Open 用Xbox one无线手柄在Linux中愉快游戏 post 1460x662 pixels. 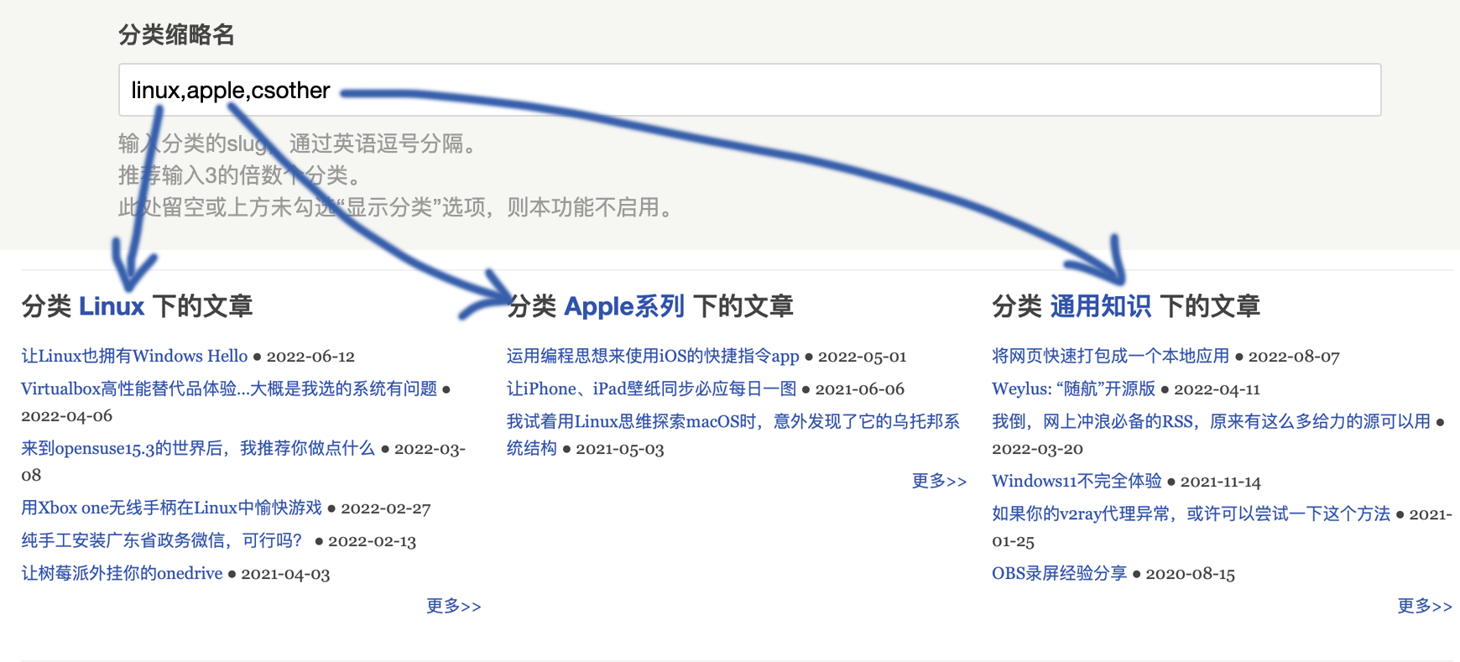171,508
